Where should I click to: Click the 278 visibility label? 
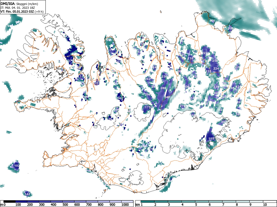183,106
